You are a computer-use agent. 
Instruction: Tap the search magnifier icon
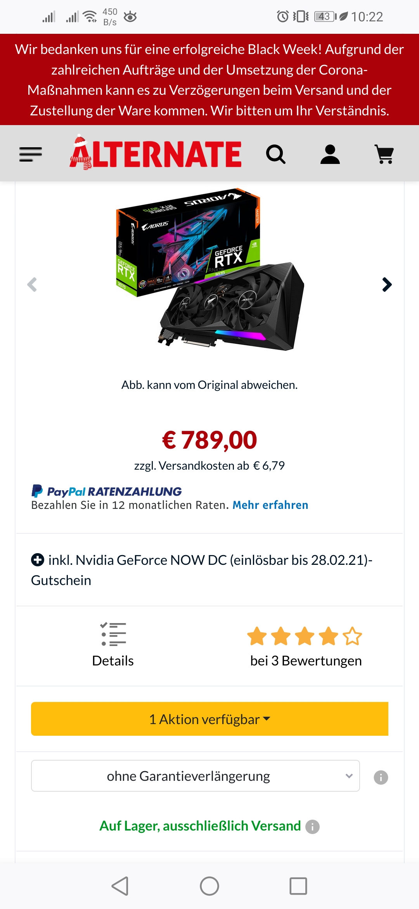[276, 154]
